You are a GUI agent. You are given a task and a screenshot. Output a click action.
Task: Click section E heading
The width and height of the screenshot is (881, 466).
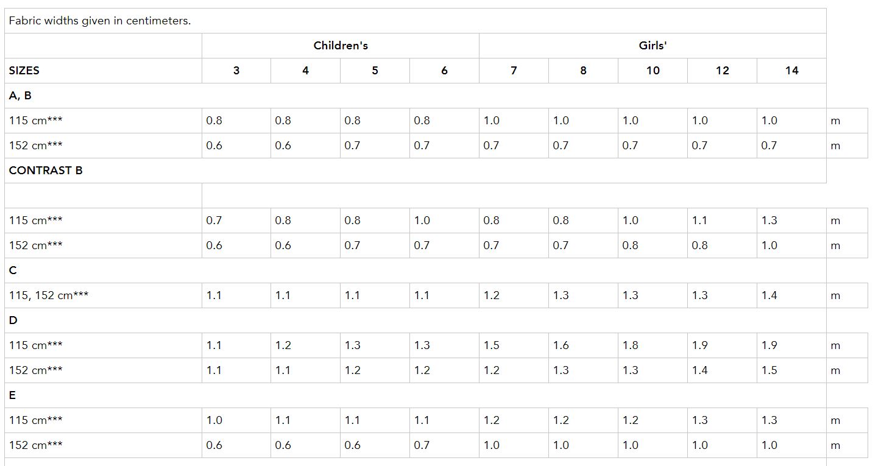12,395
